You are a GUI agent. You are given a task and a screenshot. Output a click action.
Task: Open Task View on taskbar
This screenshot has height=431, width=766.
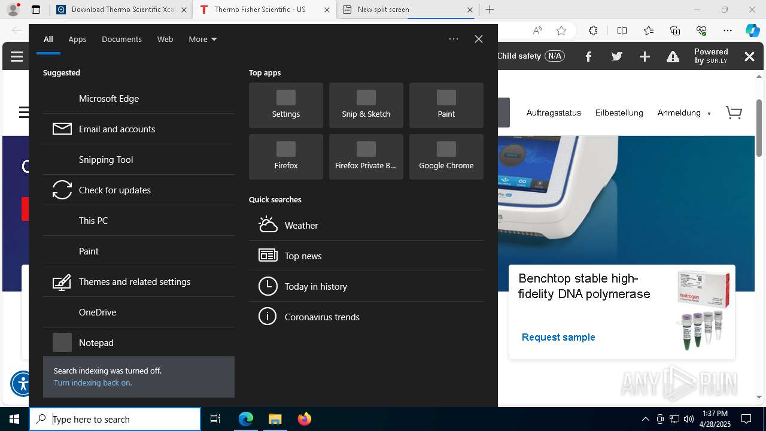215,419
